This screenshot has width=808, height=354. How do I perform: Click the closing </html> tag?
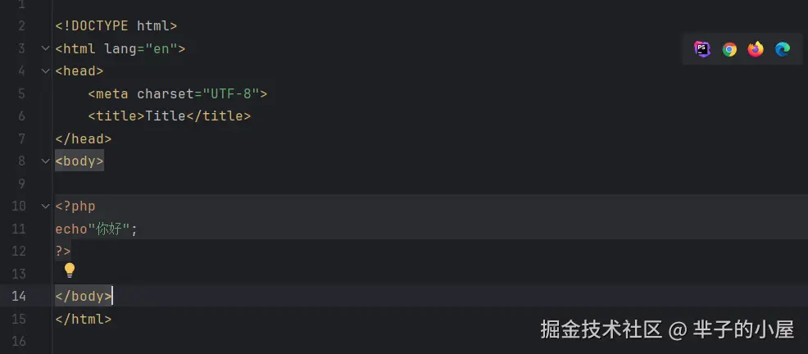click(x=83, y=319)
